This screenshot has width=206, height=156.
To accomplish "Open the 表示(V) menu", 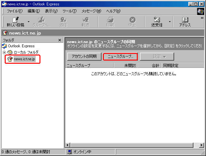I will coord(51,11).
